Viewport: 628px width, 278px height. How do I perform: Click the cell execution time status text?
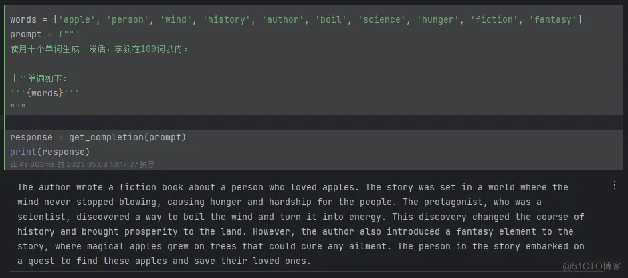click(82, 164)
